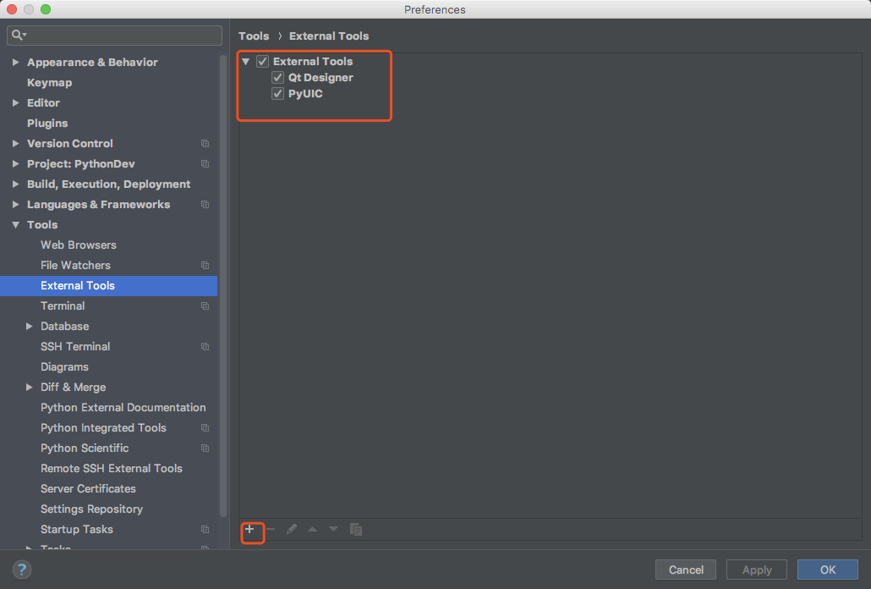
Task: Open help via question mark icon
Action: (x=22, y=570)
